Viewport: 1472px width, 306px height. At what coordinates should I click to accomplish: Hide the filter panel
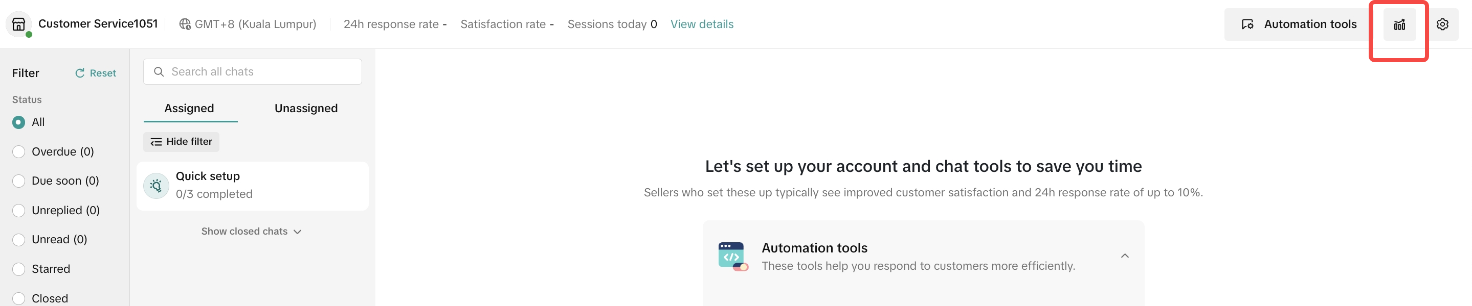[x=181, y=142]
